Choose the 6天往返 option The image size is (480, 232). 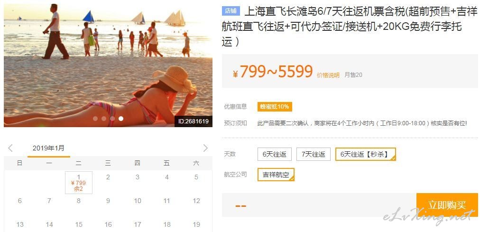tap(275, 154)
